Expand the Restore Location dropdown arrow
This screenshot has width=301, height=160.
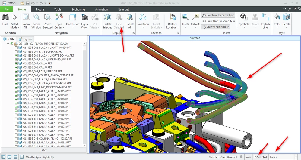point(178,28)
